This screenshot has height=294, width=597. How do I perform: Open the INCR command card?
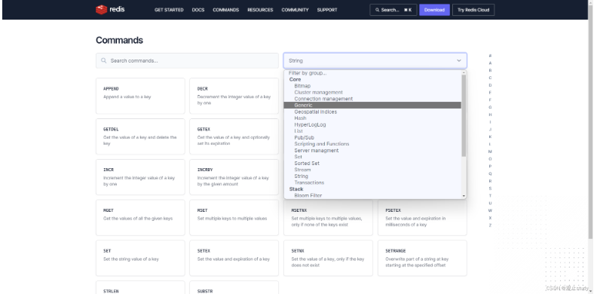click(140, 177)
